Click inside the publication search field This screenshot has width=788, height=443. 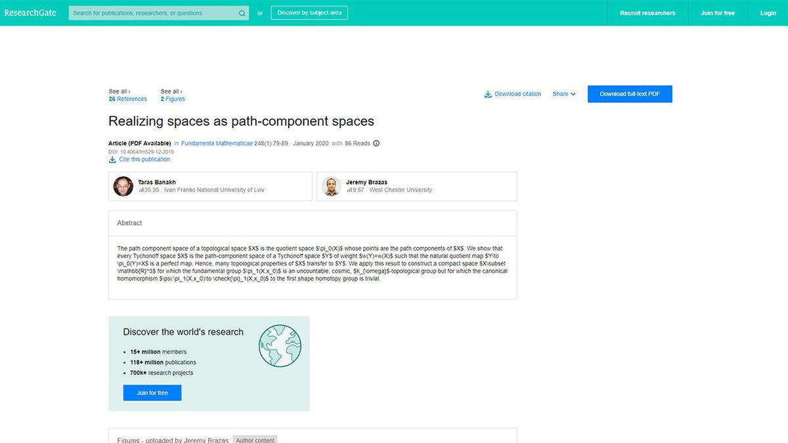click(x=151, y=12)
